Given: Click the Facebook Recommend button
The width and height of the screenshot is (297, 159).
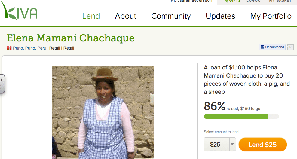Looking at the screenshot, I should 272,47.
